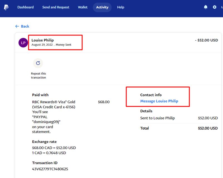This screenshot has height=178, width=223.
Task: Go to Send and Request
Action: click(x=56, y=7)
